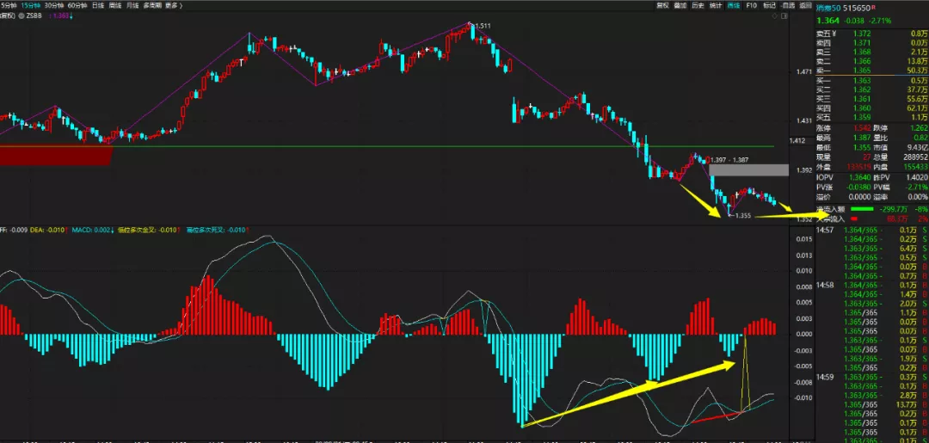The width and height of the screenshot is (929, 443).
Task: Click the 最低 value 1.355
Action: tap(861, 147)
